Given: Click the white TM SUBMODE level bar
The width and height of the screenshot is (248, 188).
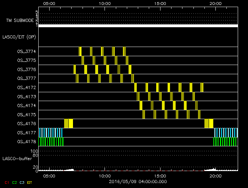Looking at the screenshot, I should point(138,26).
